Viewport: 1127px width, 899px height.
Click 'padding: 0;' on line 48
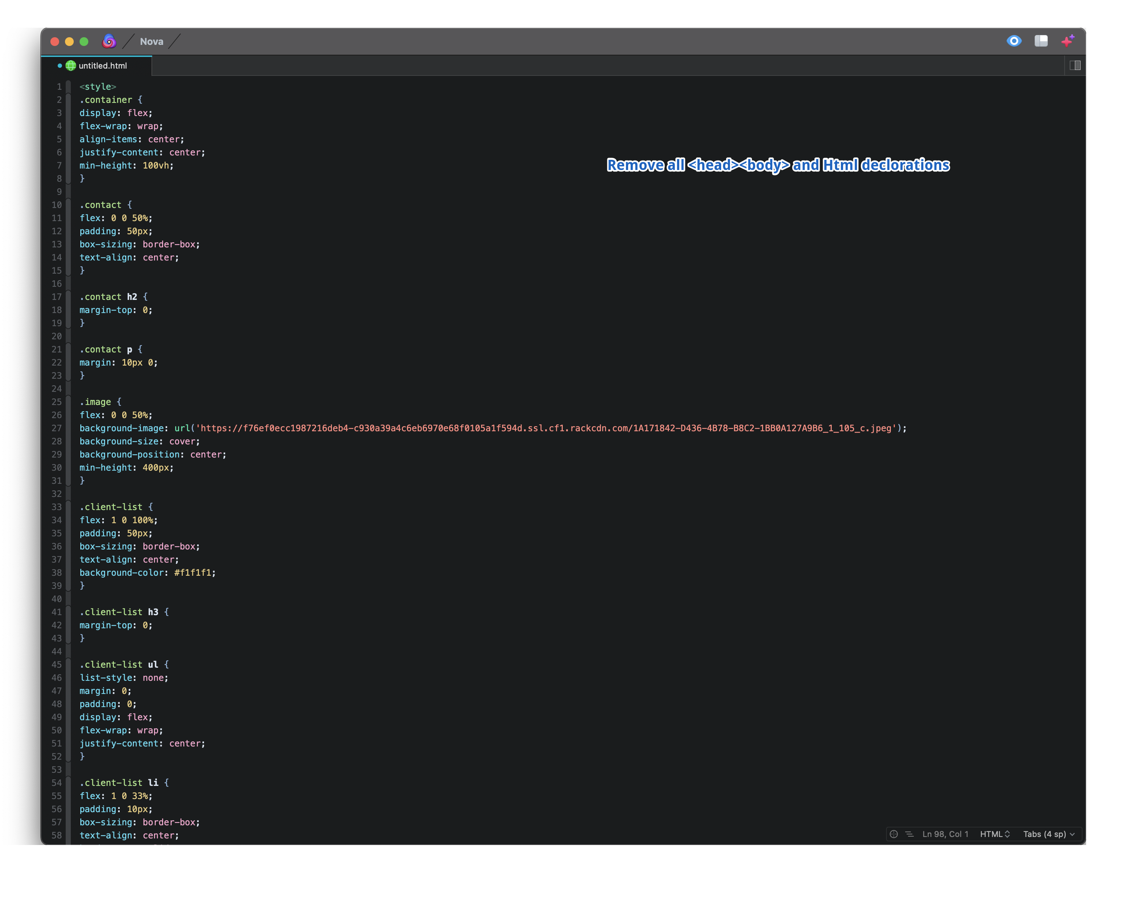[108, 704]
